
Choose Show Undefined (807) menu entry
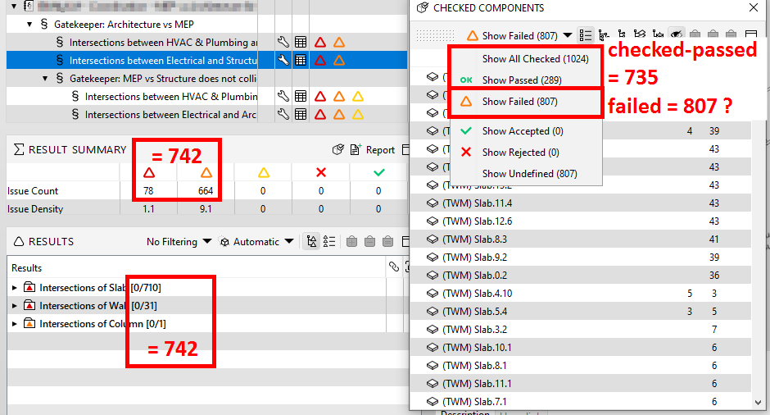coord(526,174)
